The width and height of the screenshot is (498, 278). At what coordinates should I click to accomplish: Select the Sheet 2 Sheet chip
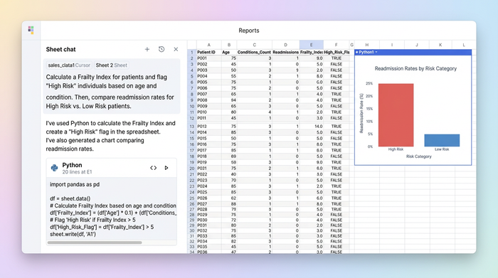pos(112,65)
